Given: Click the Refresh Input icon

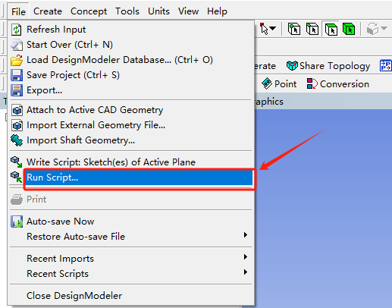Looking at the screenshot, I should tap(17, 30).
